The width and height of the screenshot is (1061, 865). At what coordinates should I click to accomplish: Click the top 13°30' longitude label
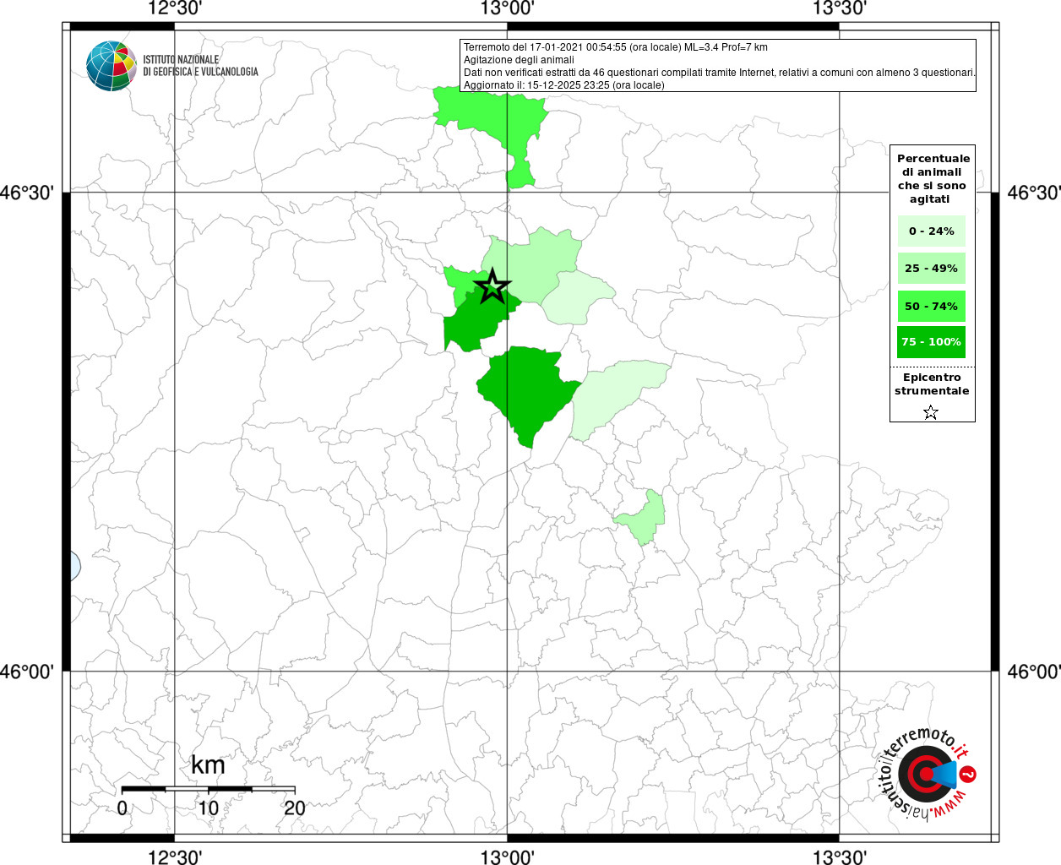tap(840, 8)
